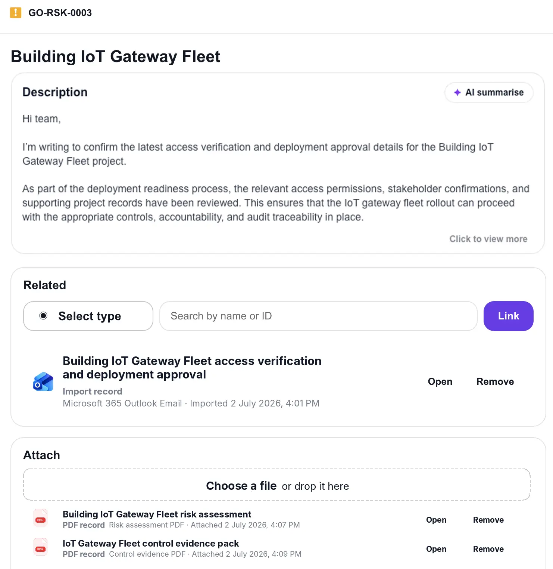Open the imported Outlook email record
Screen dimensions: 553x569
(x=440, y=381)
